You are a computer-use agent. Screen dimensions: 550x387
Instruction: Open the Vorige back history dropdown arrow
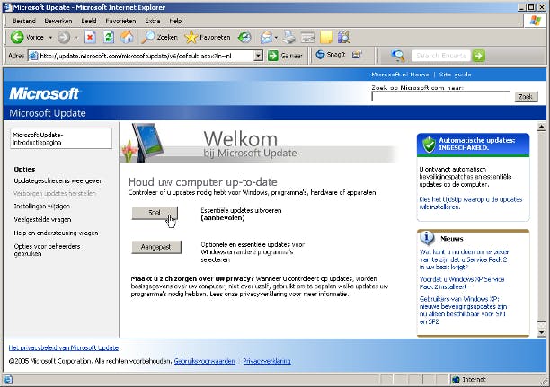pos(50,37)
